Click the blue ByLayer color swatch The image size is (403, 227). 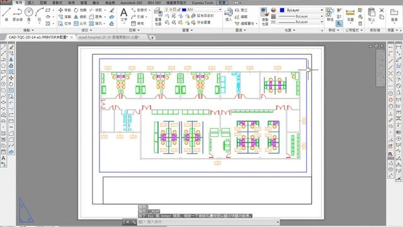coord(282,10)
